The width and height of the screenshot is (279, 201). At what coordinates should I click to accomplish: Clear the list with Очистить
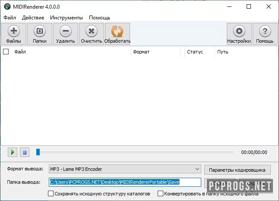pos(92,34)
